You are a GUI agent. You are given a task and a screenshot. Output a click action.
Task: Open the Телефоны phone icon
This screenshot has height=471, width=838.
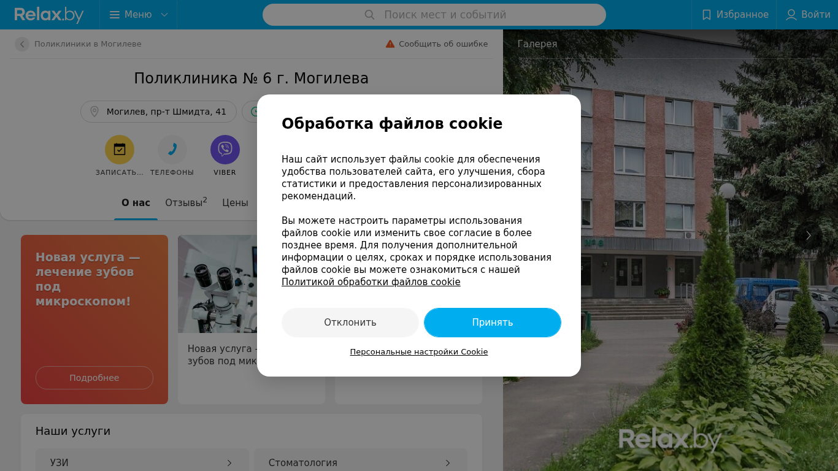click(172, 150)
